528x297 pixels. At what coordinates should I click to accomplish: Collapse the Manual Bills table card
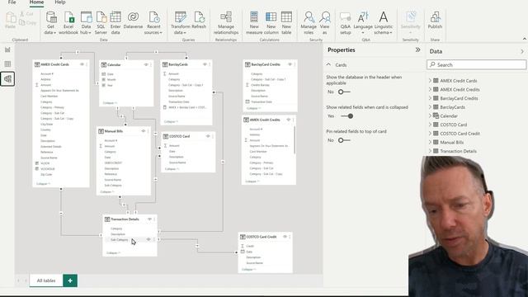click(x=107, y=192)
